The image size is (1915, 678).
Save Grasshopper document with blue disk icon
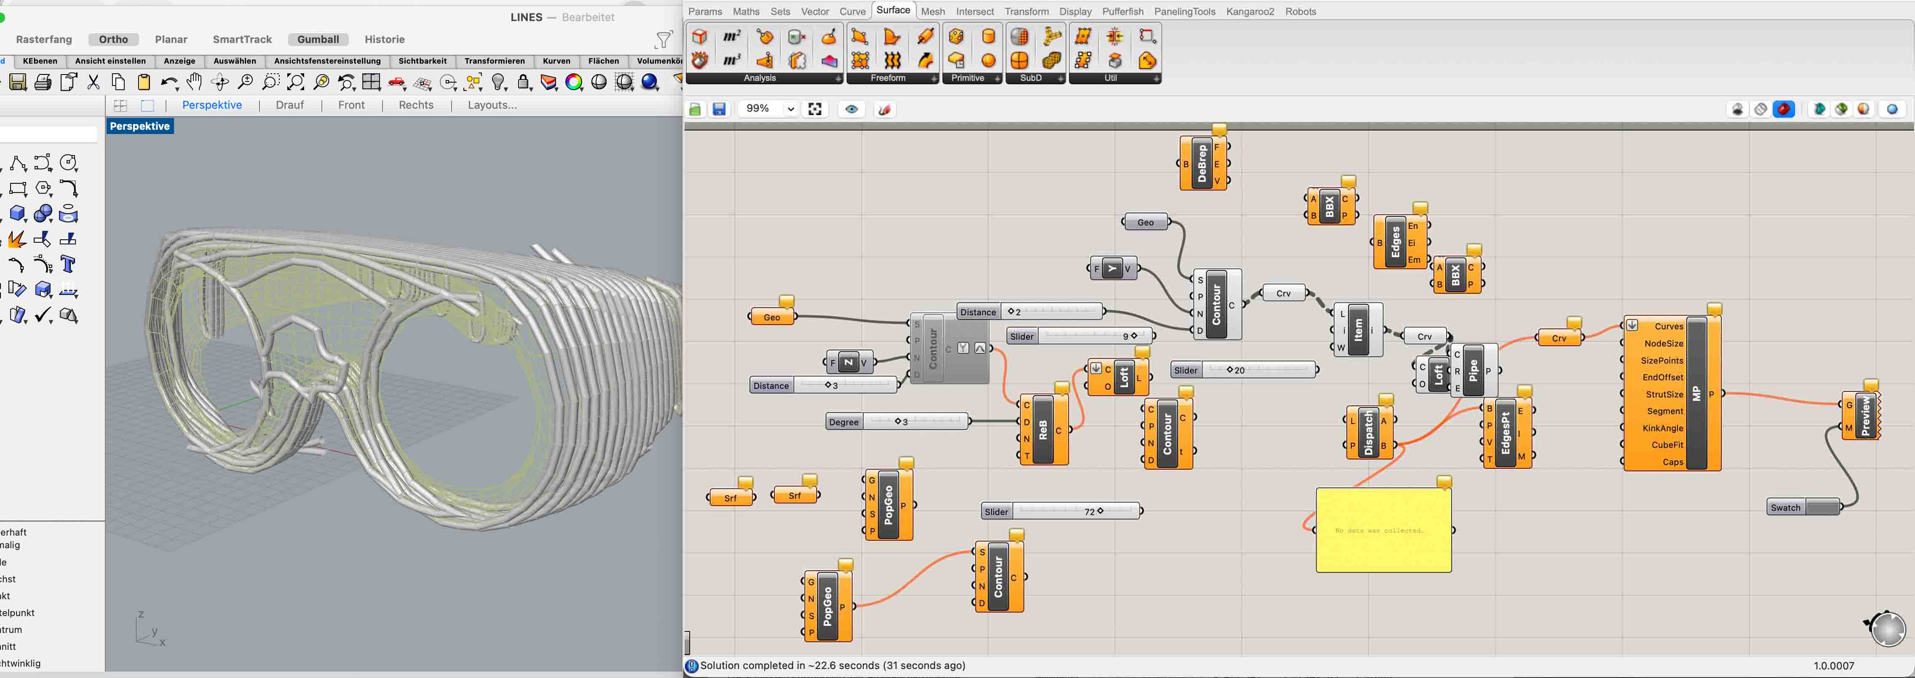[x=719, y=109]
